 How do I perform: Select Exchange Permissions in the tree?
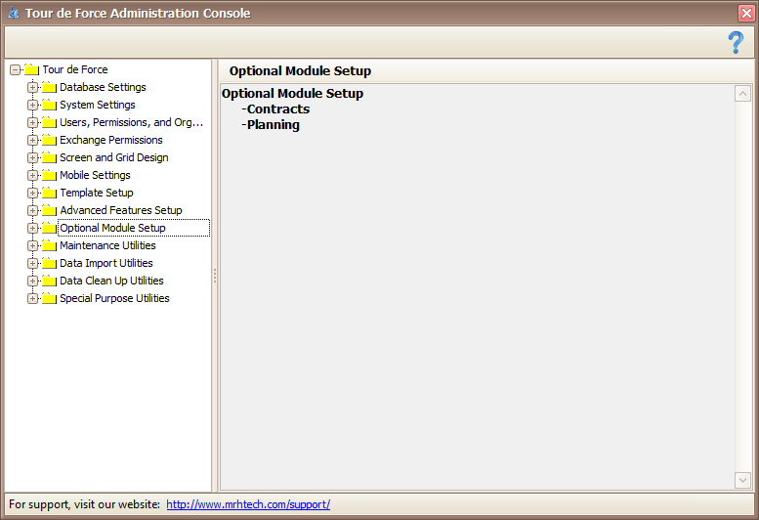[x=110, y=140]
